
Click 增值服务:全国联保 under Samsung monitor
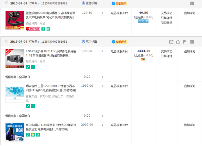click(x=18, y=116)
